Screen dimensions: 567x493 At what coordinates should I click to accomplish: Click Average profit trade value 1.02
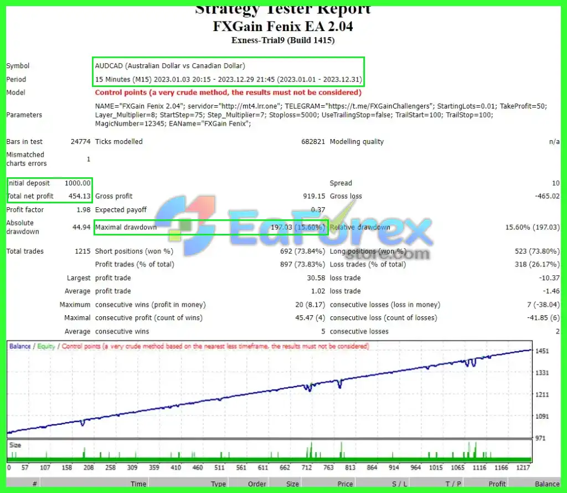click(x=318, y=291)
